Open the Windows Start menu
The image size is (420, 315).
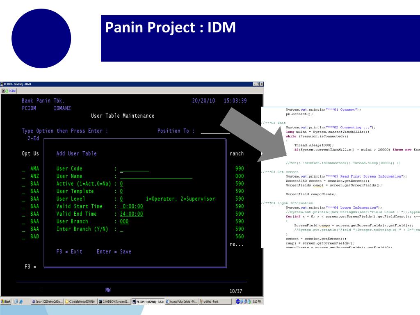6,301
